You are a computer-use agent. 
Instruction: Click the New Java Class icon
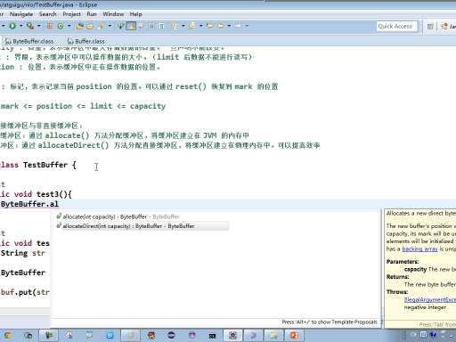point(61,26)
